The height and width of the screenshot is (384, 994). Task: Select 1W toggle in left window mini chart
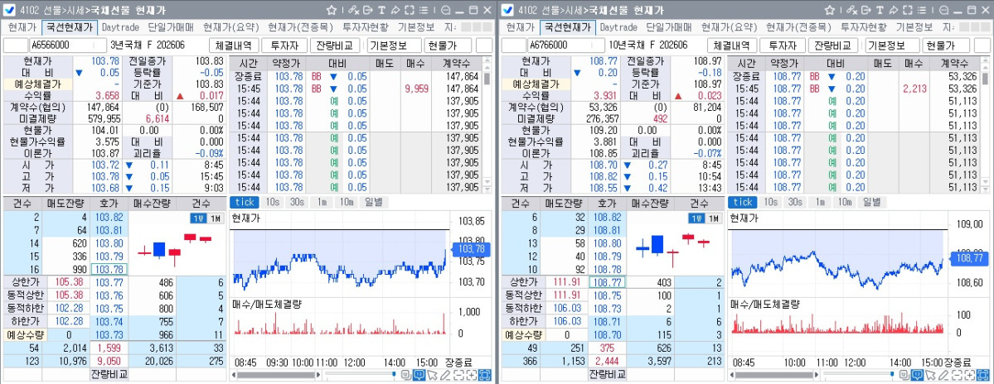coord(197,218)
